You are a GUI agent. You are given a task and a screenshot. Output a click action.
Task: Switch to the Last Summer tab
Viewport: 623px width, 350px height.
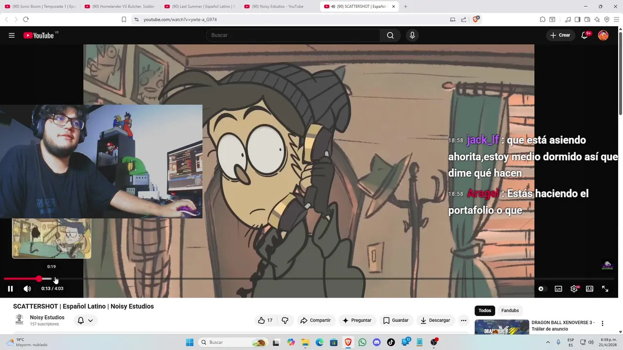point(200,6)
